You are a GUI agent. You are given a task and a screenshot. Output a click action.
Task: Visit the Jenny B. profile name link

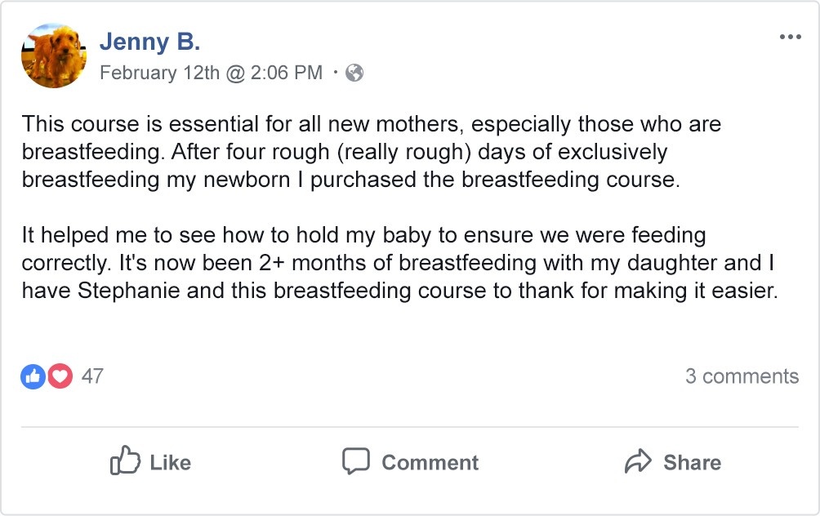click(149, 42)
